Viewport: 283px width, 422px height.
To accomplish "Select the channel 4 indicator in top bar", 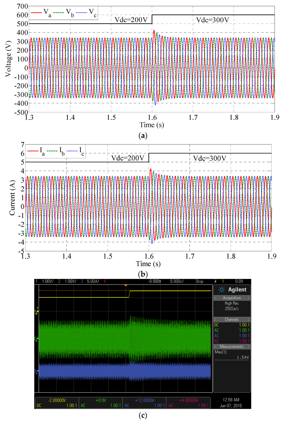I will click(105, 281).
